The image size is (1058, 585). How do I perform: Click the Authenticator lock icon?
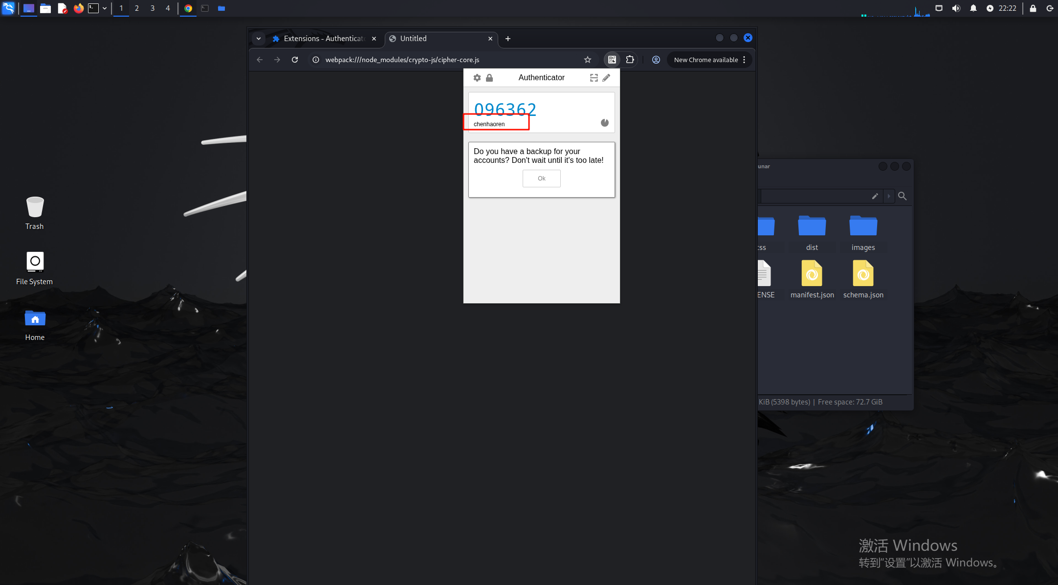(489, 78)
